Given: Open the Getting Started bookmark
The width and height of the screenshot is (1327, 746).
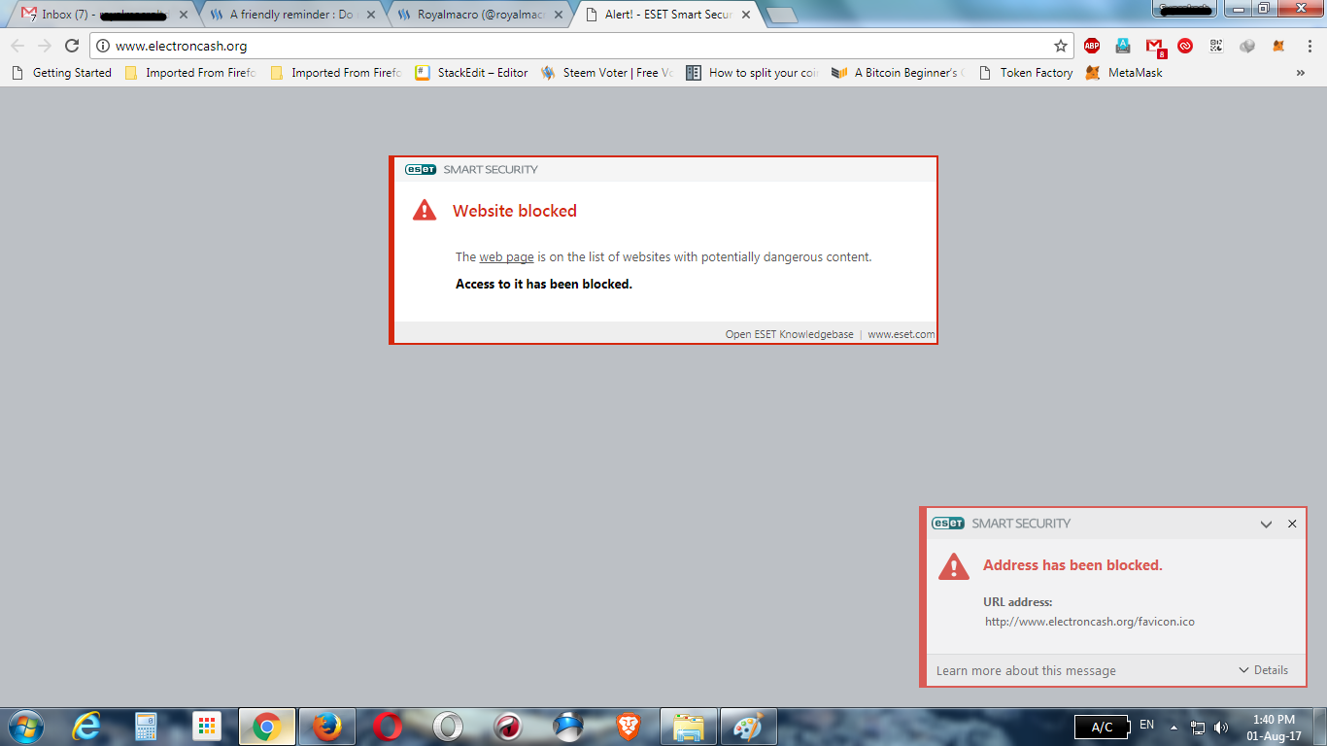Looking at the screenshot, I should point(62,73).
